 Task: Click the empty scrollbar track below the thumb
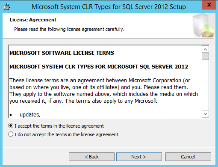(205, 85)
